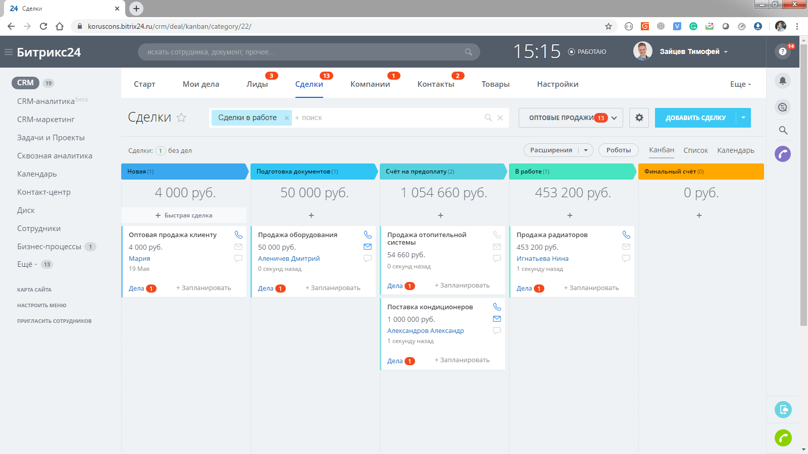Screen dimensions: 808x454
Task: Click the chat icon on Продажа оборудования card
Action: tap(368, 258)
